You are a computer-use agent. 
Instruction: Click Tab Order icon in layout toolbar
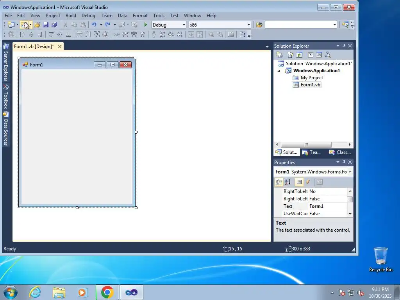coord(242,34)
